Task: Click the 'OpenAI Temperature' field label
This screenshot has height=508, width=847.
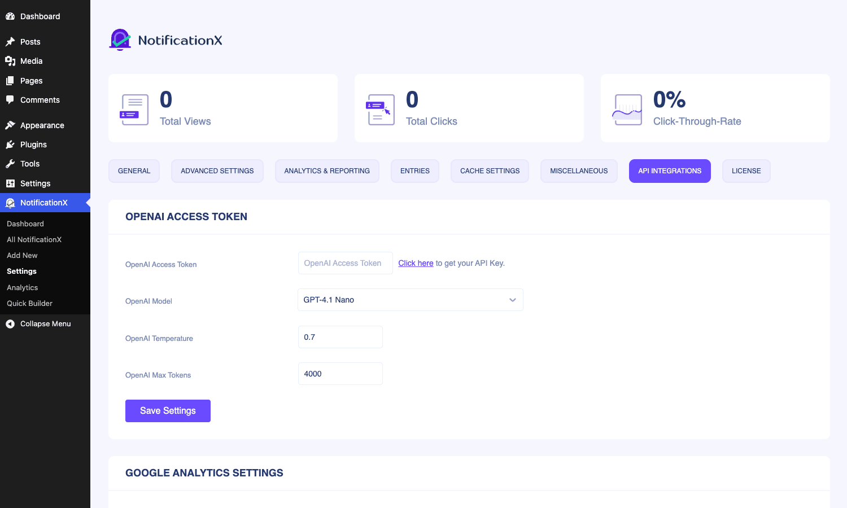Action: pos(159,339)
